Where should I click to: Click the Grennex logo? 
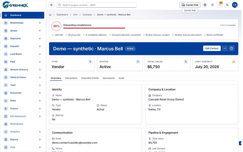(15, 5)
